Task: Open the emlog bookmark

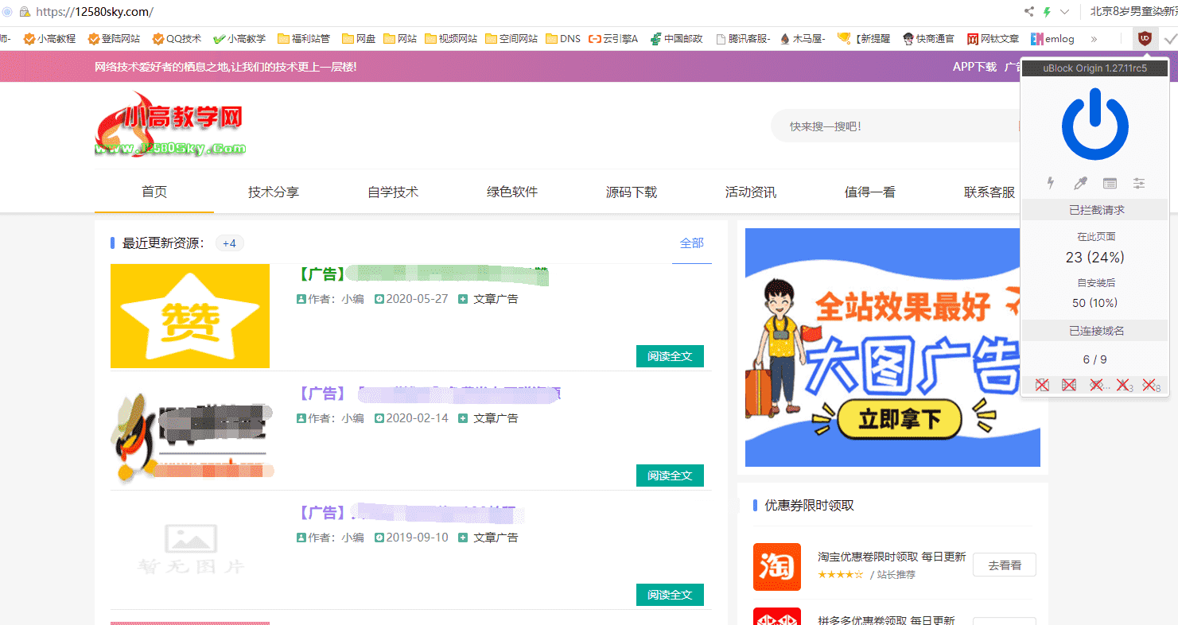Action: (1052, 38)
